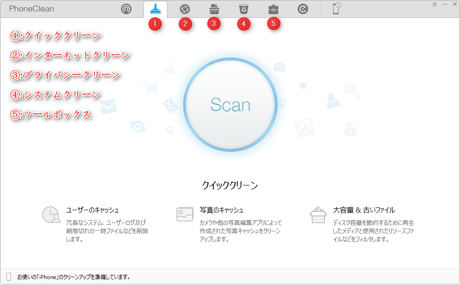This screenshot has width=460, height=285.
Task: Click the PhoneClean app title
Action: tap(31, 9)
